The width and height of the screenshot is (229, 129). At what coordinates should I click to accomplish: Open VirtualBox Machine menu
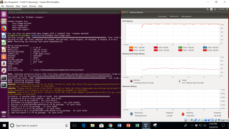click(10, 6)
